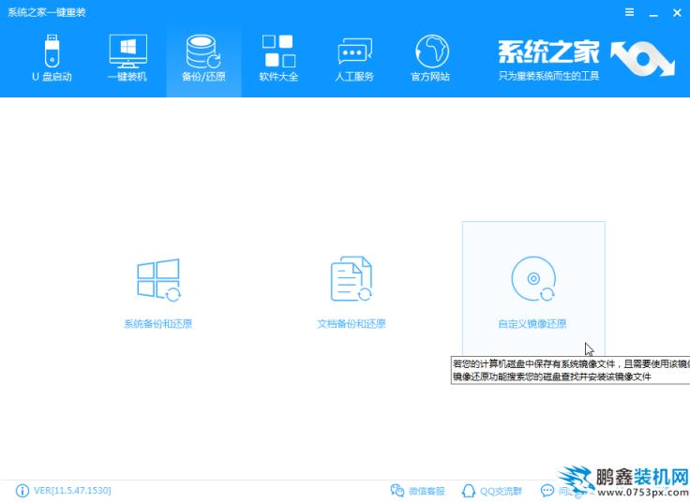Screen dimensions: 690x502
Task: Click the 系统之家 logo banner
Action: pos(587,61)
